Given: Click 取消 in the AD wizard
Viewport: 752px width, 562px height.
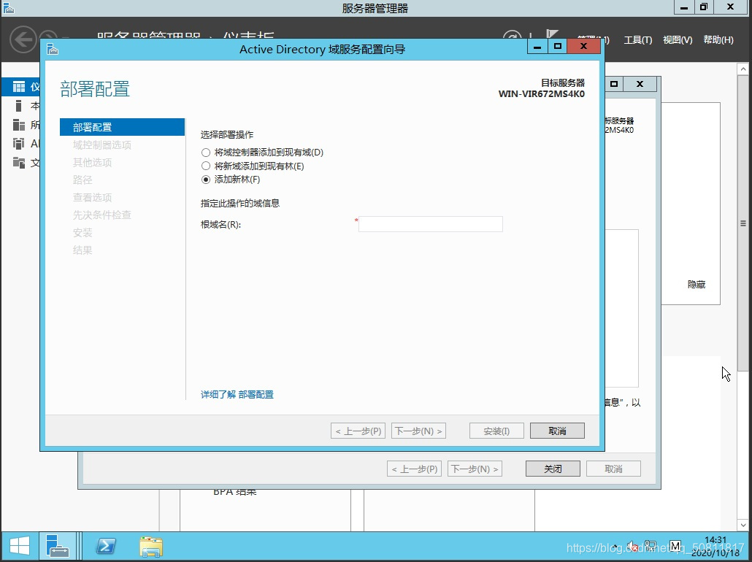Looking at the screenshot, I should [557, 431].
